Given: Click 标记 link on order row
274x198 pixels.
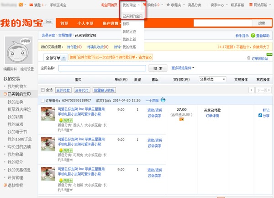Looking at the screenshot, I should point(266,110).
